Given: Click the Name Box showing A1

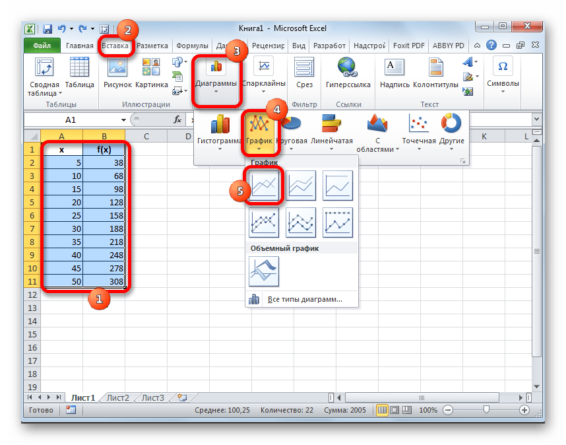Looking at the screenshot, I should tap(71, 120).
